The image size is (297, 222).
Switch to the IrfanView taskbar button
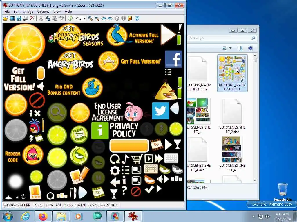(x=133, y=216)
